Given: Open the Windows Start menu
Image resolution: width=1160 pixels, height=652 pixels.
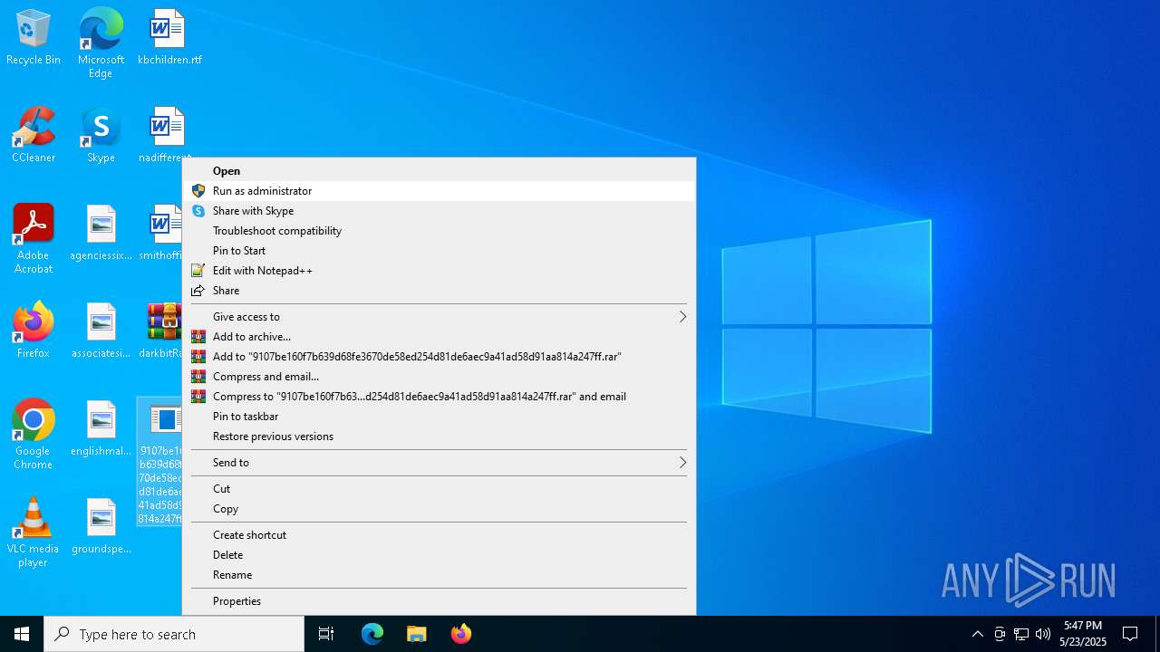Looking at the screenshot, I should pos(22,634).
